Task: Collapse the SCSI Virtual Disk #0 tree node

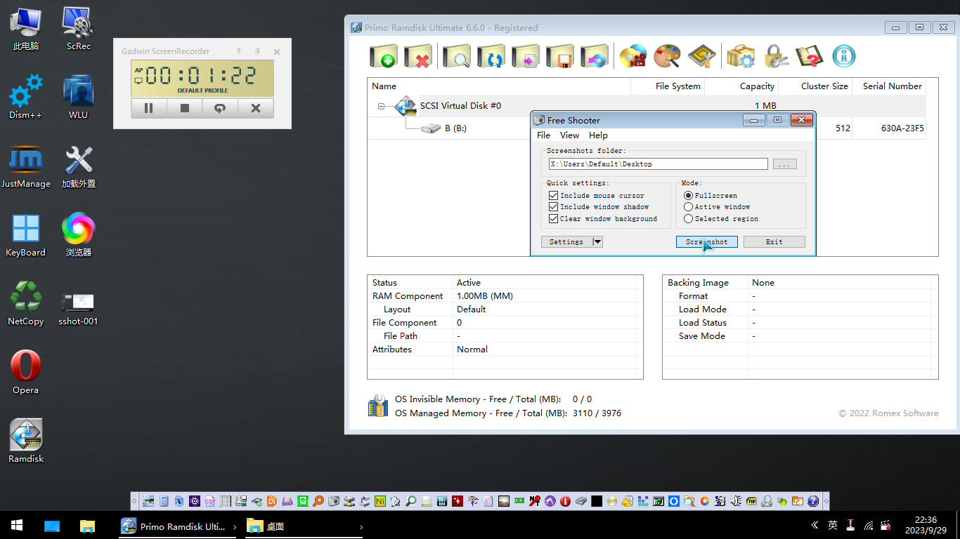Action: (x=381, y=107)
